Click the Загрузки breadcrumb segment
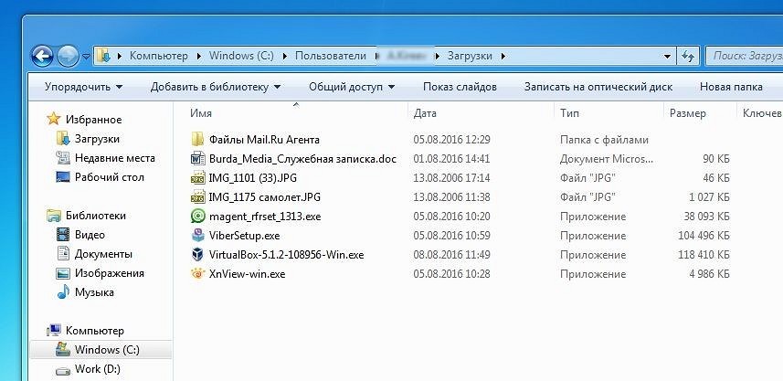The width and height of the screenshot is (783, 381). pos(470,56)
